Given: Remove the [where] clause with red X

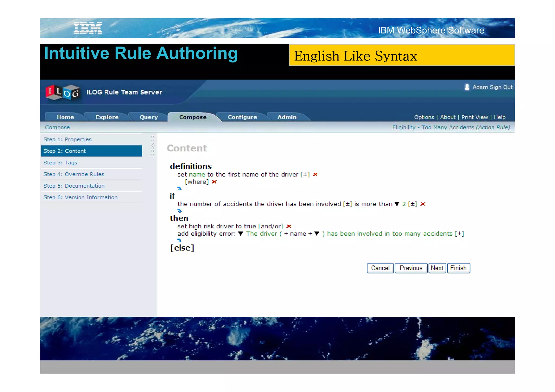Looking at the screenshot, I should 214,182.
